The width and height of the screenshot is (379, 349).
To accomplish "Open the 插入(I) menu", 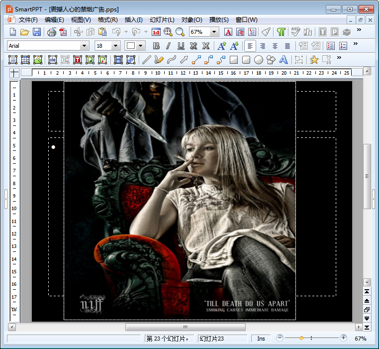I will point(133,20).
